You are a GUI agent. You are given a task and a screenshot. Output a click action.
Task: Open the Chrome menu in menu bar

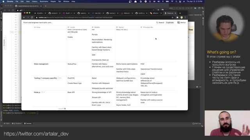[10, 2]
